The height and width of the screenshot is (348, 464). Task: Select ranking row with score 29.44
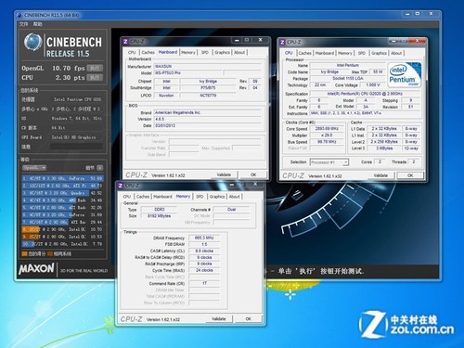[x=62, y=222]
